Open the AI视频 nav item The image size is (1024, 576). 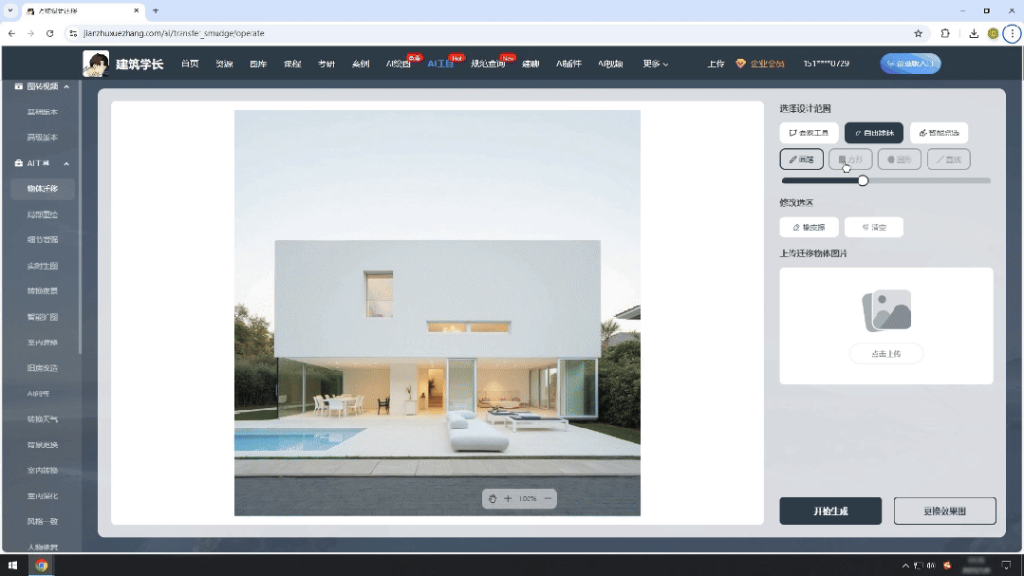610,64
